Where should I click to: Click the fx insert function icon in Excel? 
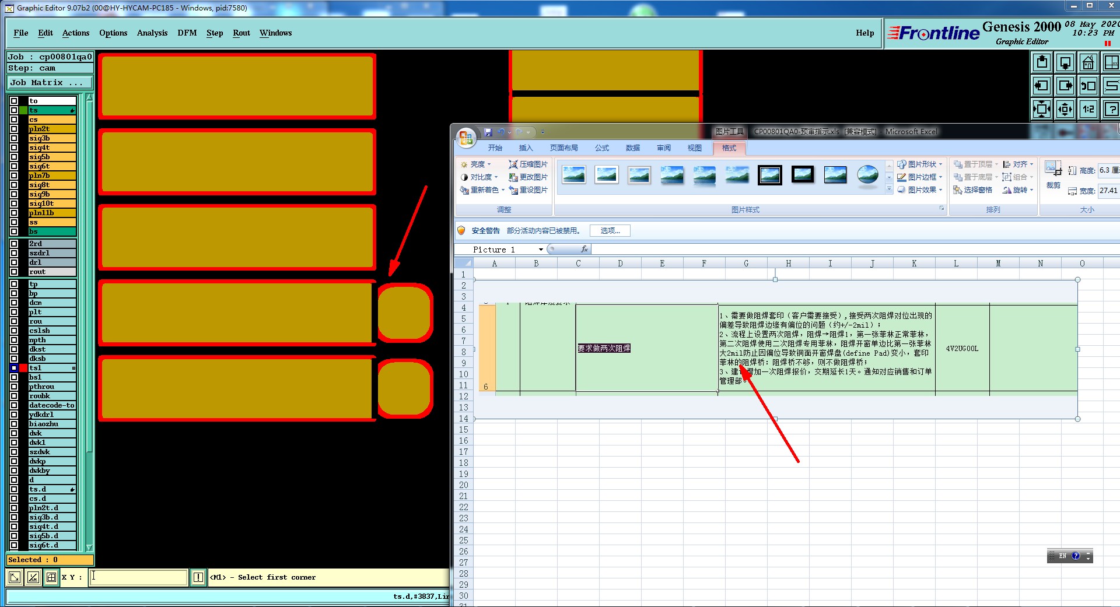coord(584,250)
